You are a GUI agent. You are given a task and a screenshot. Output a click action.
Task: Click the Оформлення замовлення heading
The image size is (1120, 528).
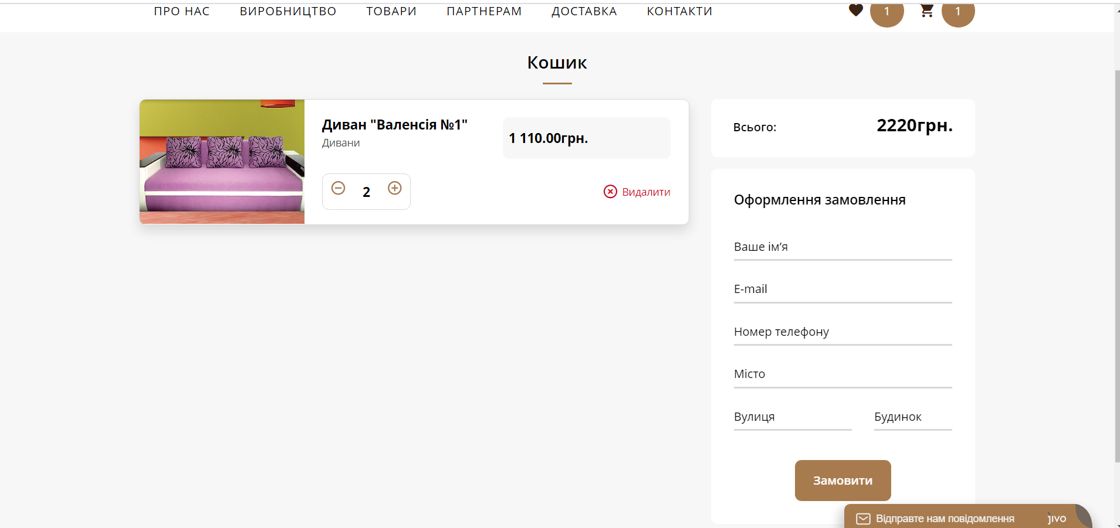820,200
